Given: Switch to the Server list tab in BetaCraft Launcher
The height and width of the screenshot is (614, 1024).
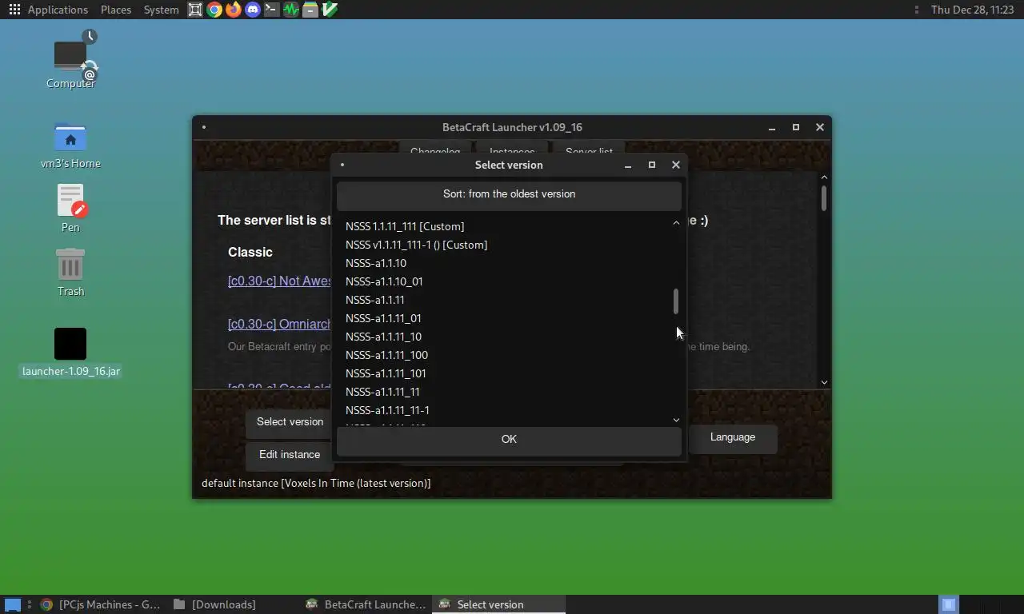Looking at the screenshot, I should (589, 151).
